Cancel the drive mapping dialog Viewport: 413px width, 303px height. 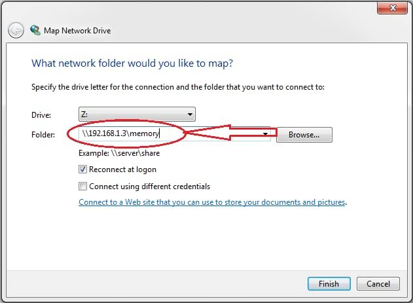pyautogui.click(x=378, y=284)
